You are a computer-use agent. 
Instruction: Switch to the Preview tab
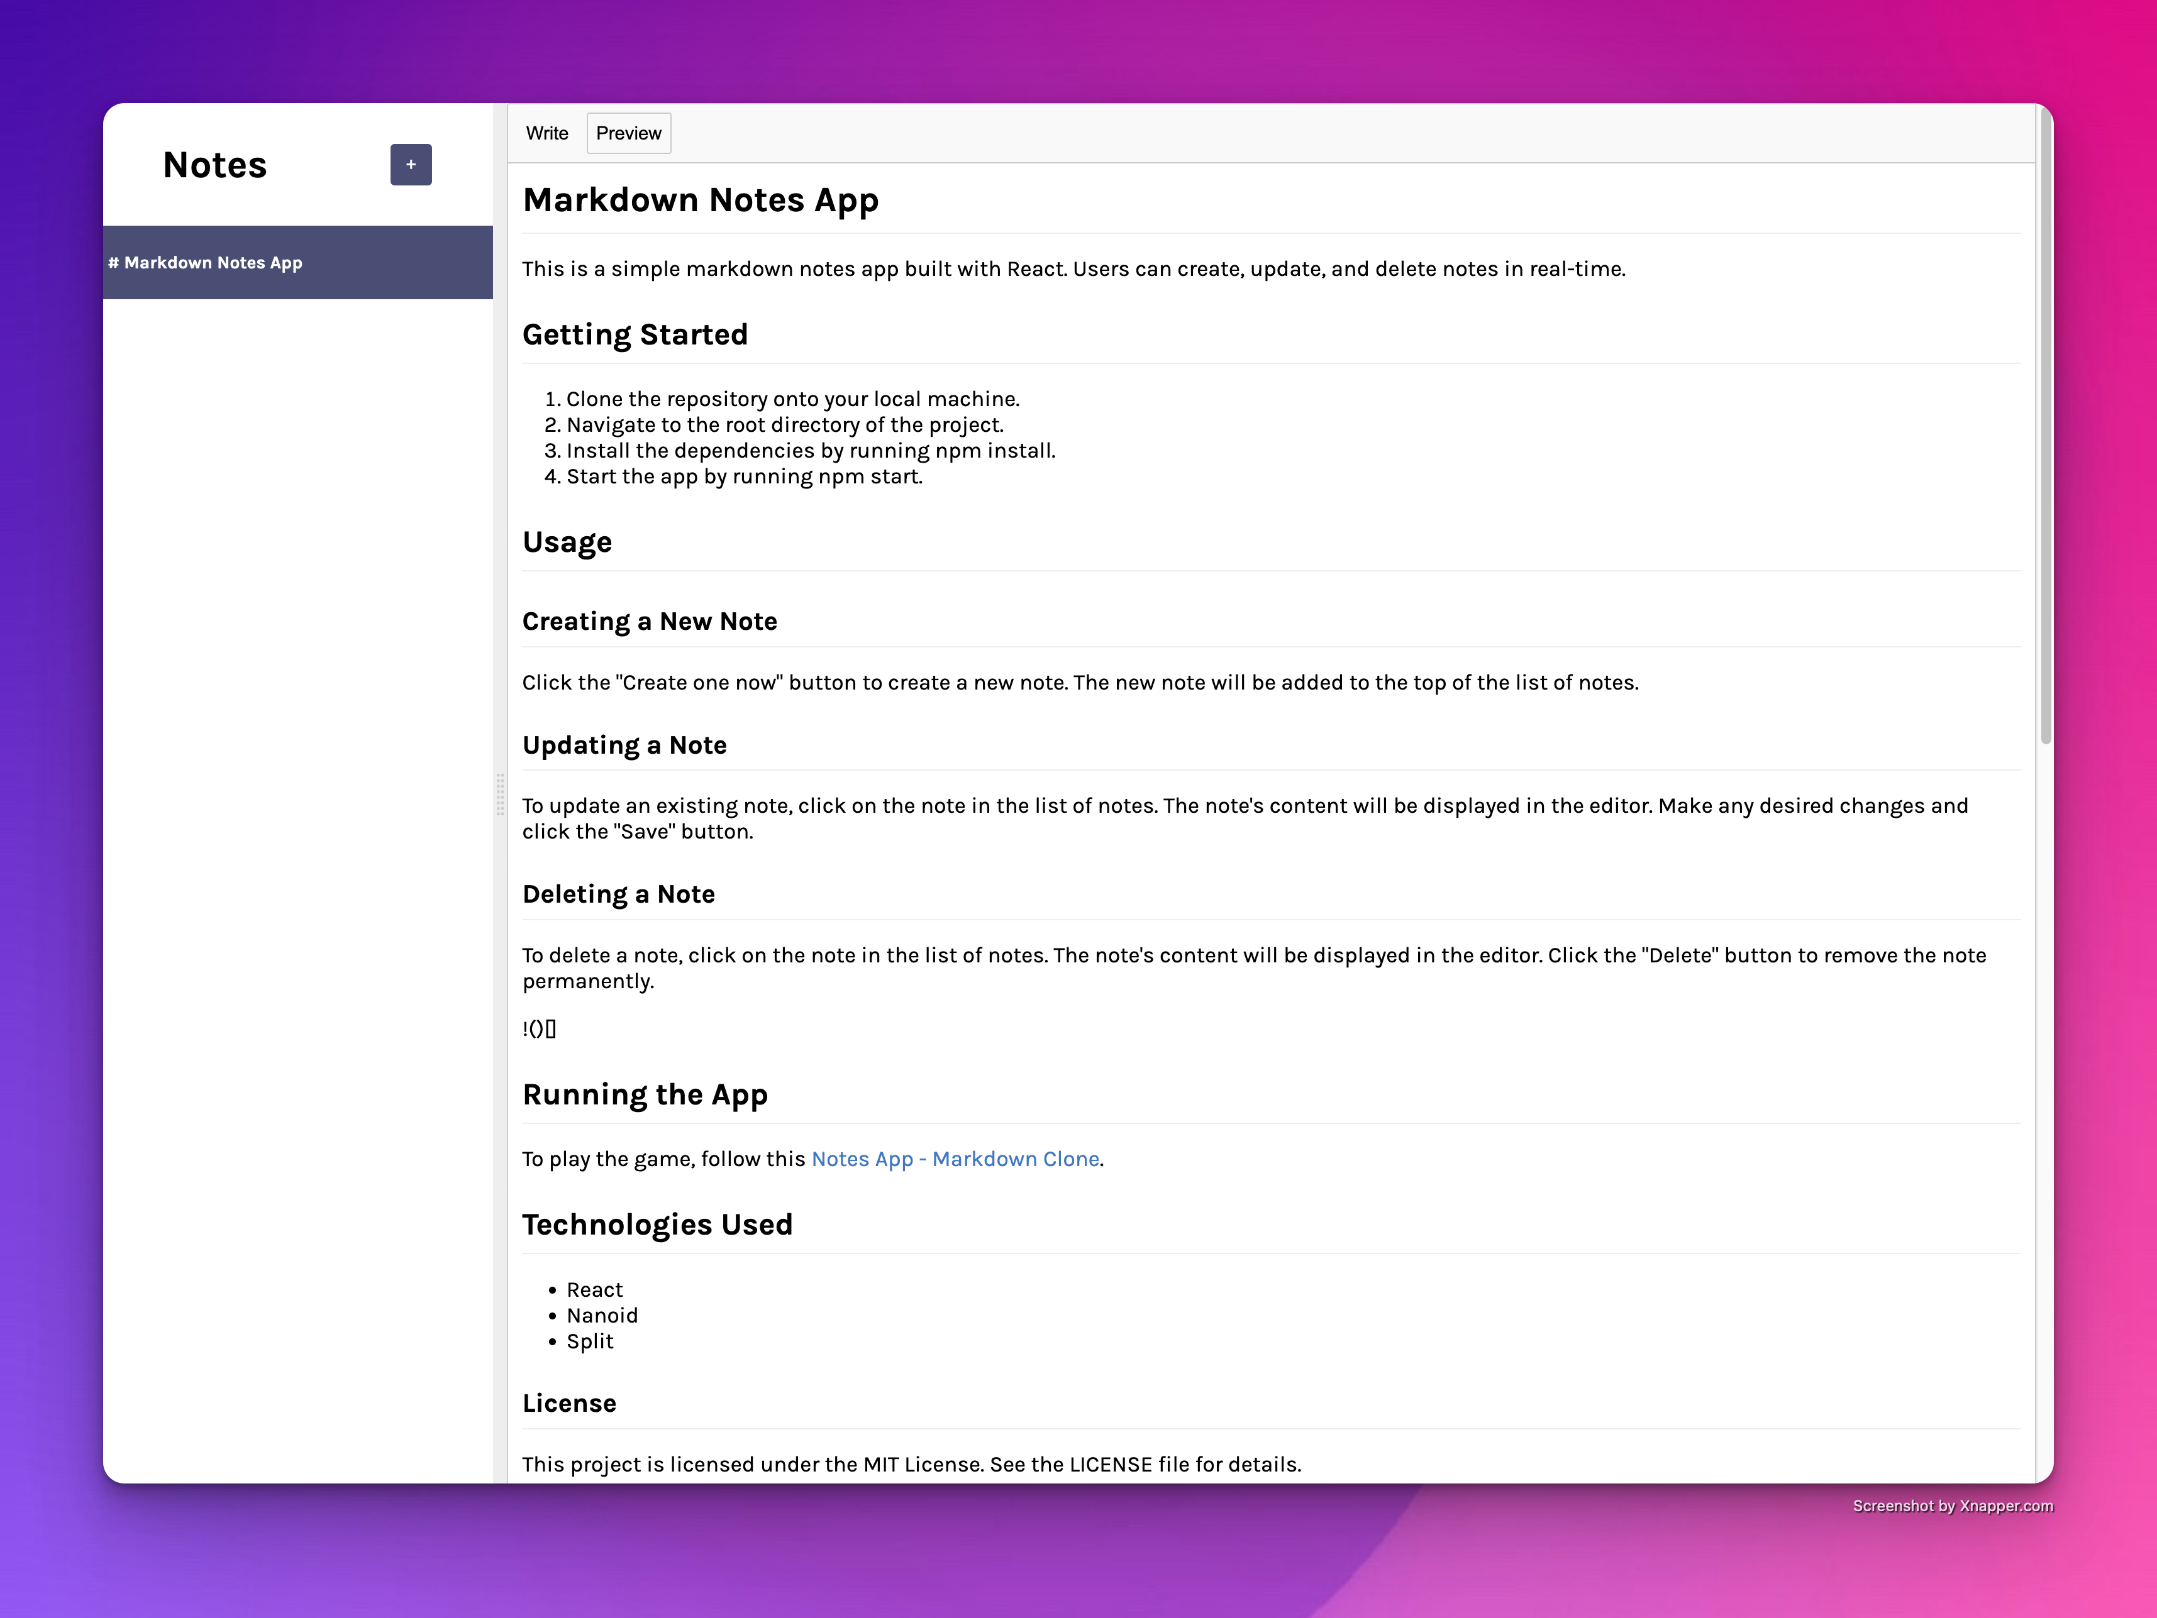tap(628, 133)
